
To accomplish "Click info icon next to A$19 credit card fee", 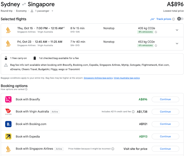I will tap(133, 112).
